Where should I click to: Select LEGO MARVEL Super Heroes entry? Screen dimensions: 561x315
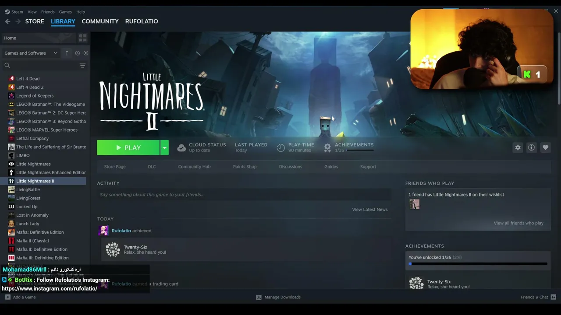click(47, 130)
